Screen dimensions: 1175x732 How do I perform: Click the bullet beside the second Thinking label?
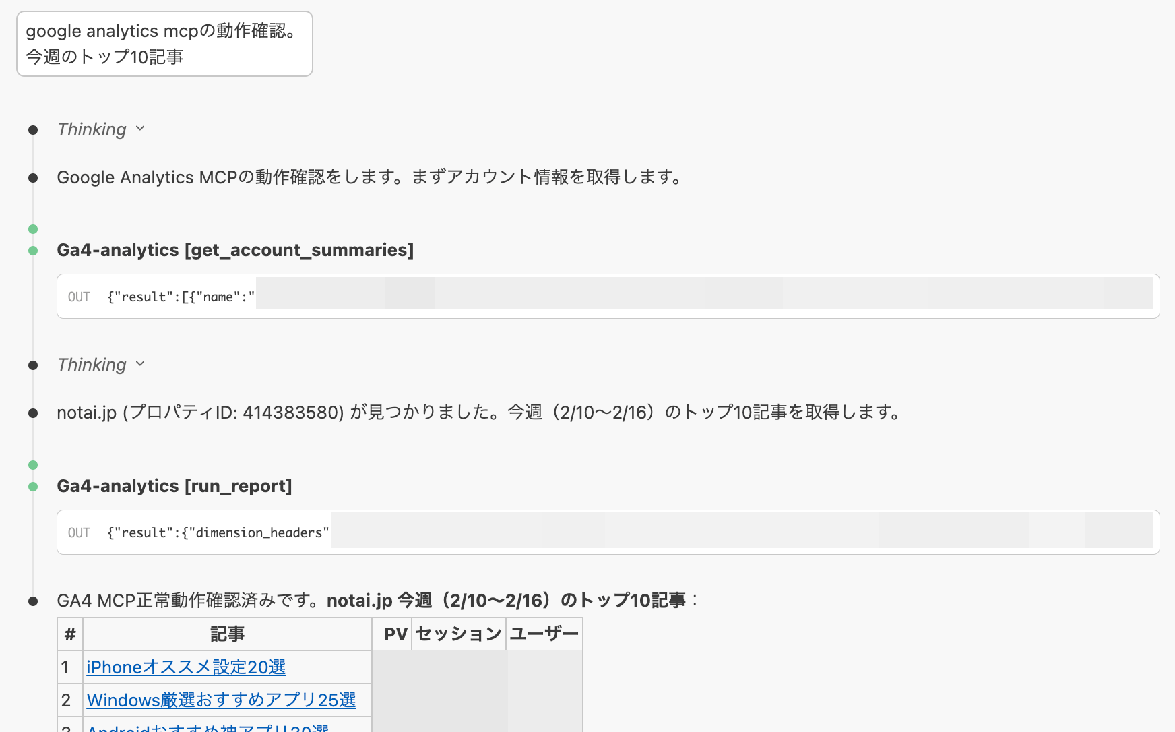(33, 365)
